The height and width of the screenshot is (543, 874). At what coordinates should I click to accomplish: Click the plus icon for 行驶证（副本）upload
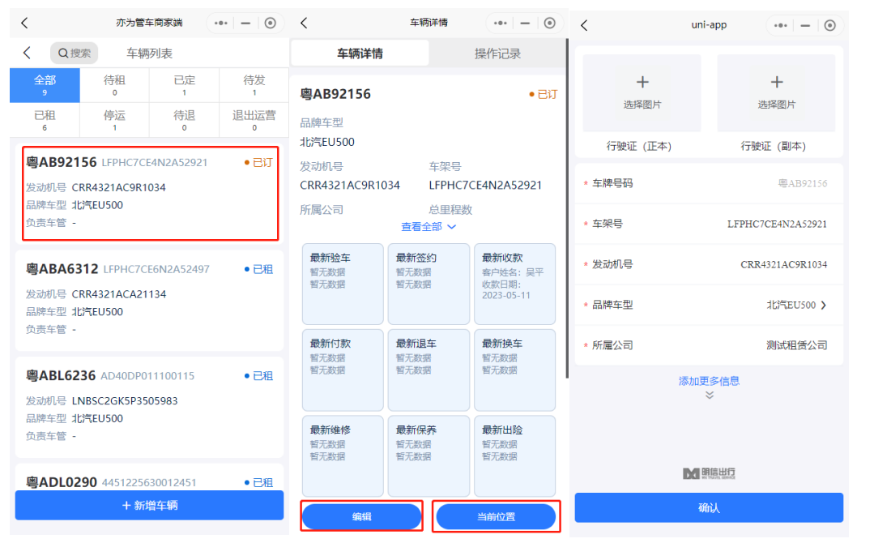(x=776, y=83)
